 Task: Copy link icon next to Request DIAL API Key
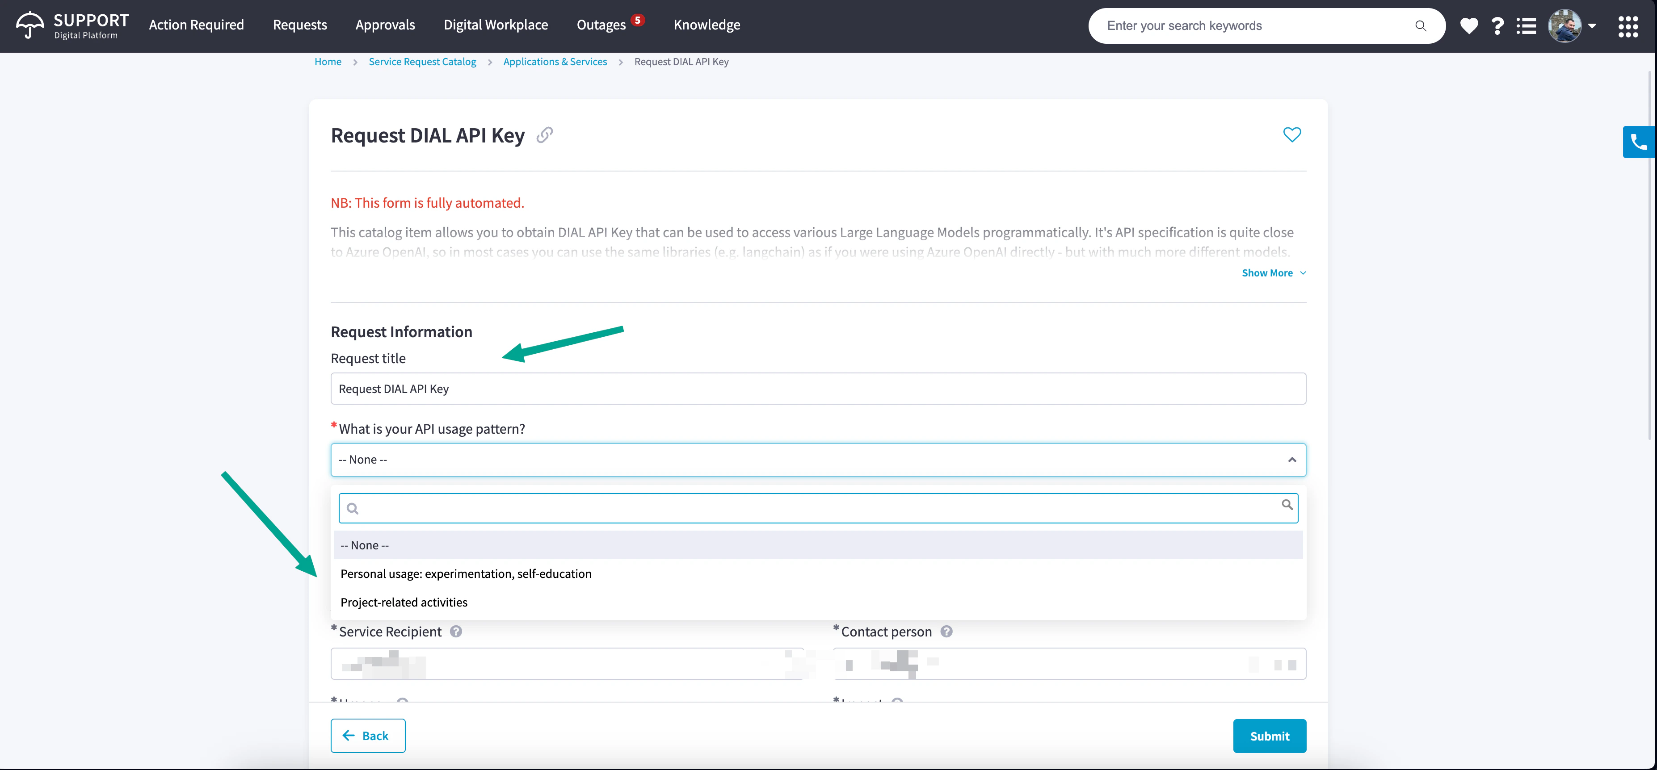click(546, 136)
